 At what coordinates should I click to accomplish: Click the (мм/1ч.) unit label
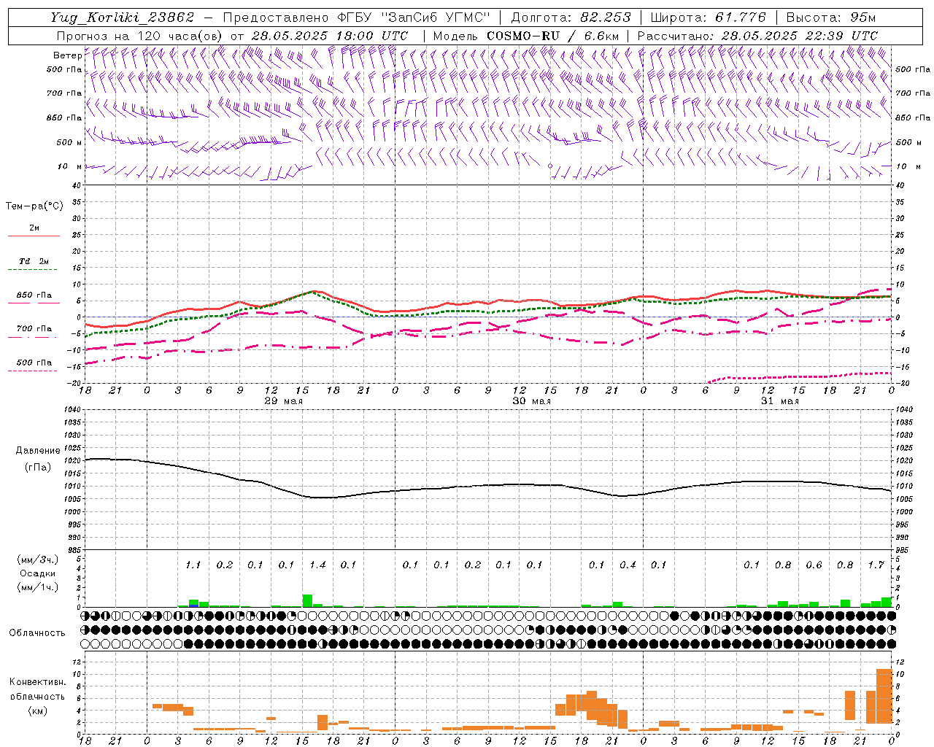(38, 587)
